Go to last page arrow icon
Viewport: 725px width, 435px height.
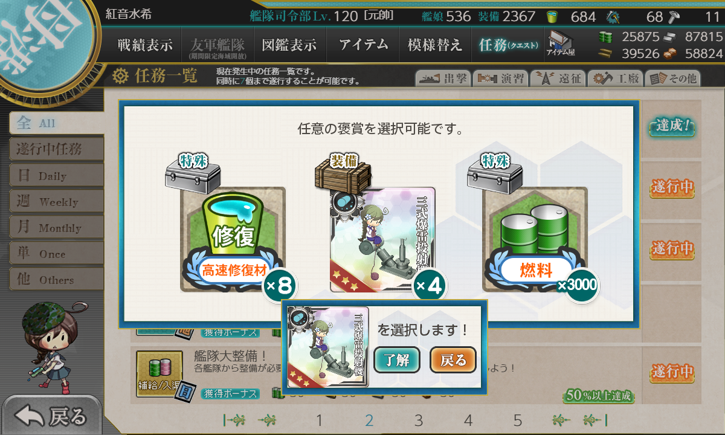594,420
